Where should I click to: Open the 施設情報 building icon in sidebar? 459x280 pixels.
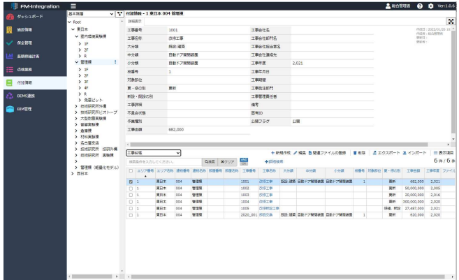point(9,29)
